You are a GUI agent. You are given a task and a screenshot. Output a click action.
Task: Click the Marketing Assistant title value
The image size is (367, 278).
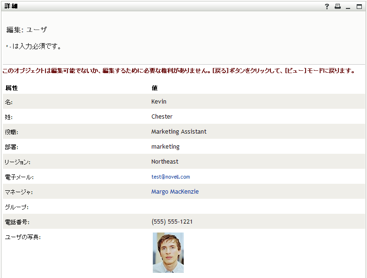point(179,132)
